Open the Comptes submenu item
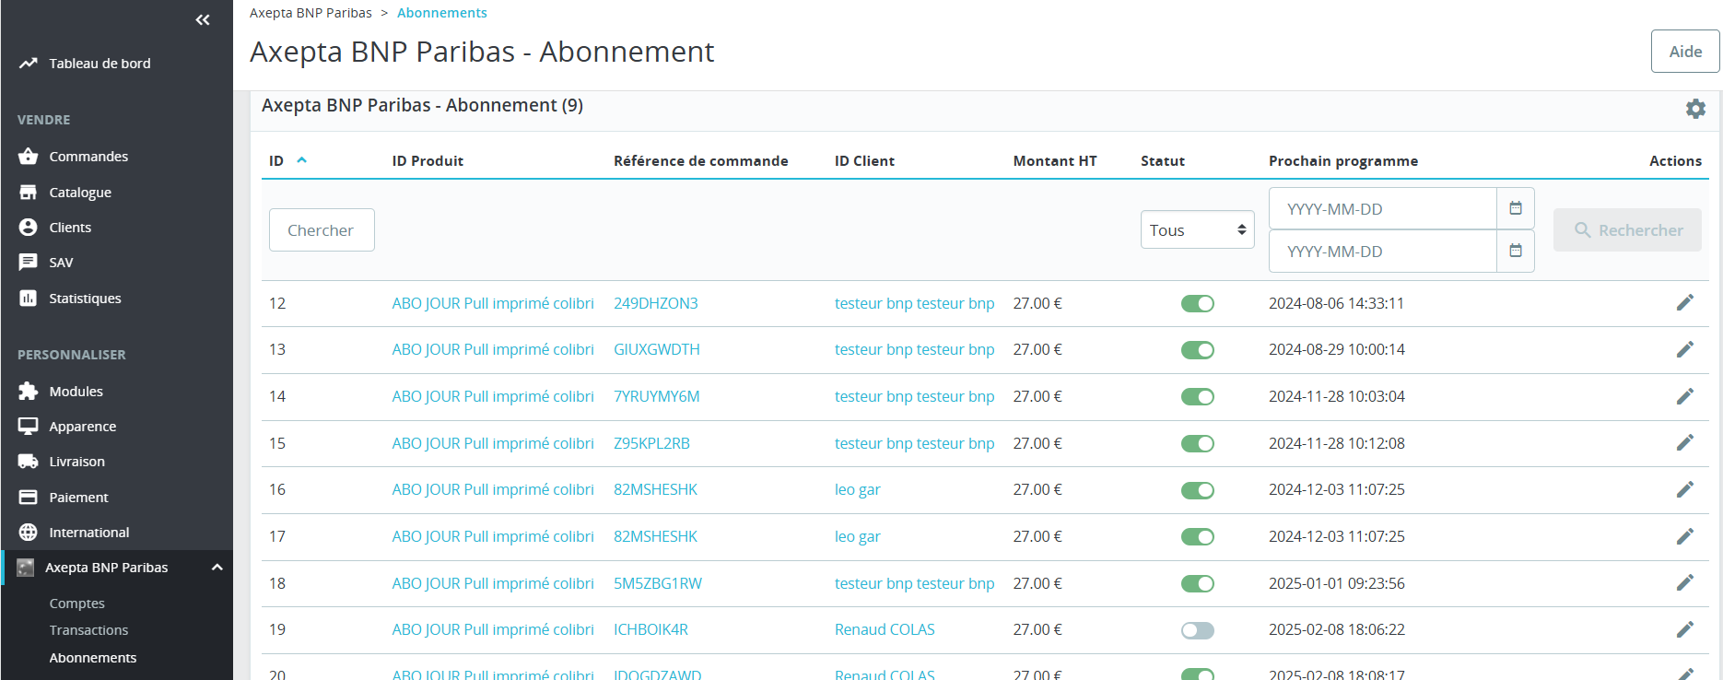 pyautogui.click(x=77, y=604)
